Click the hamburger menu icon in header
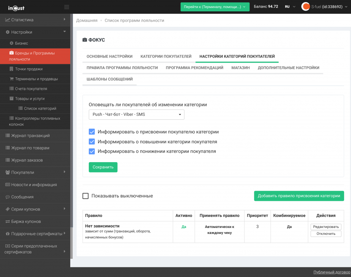This screenshot has height=277, width=351. point(66,7)
